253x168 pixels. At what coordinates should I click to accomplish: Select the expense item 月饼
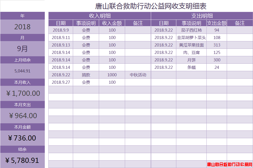pos(191,60)
